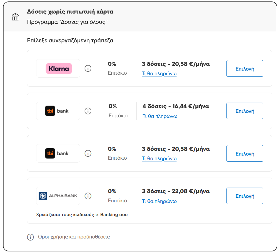Click info icon before Όροι χρήσης

click(30, 237)
